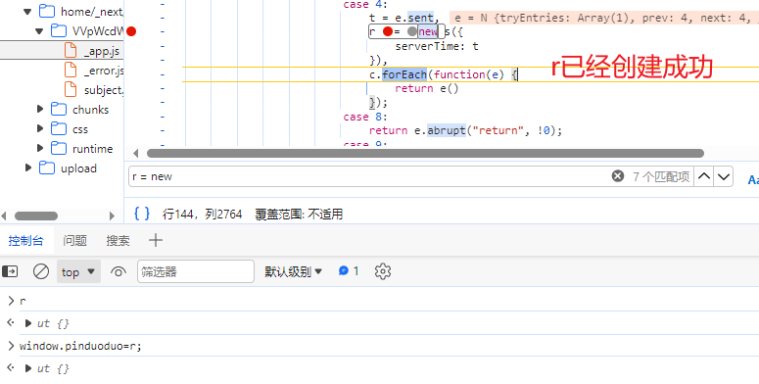Go to previous search match arrow

pos(704,176)
